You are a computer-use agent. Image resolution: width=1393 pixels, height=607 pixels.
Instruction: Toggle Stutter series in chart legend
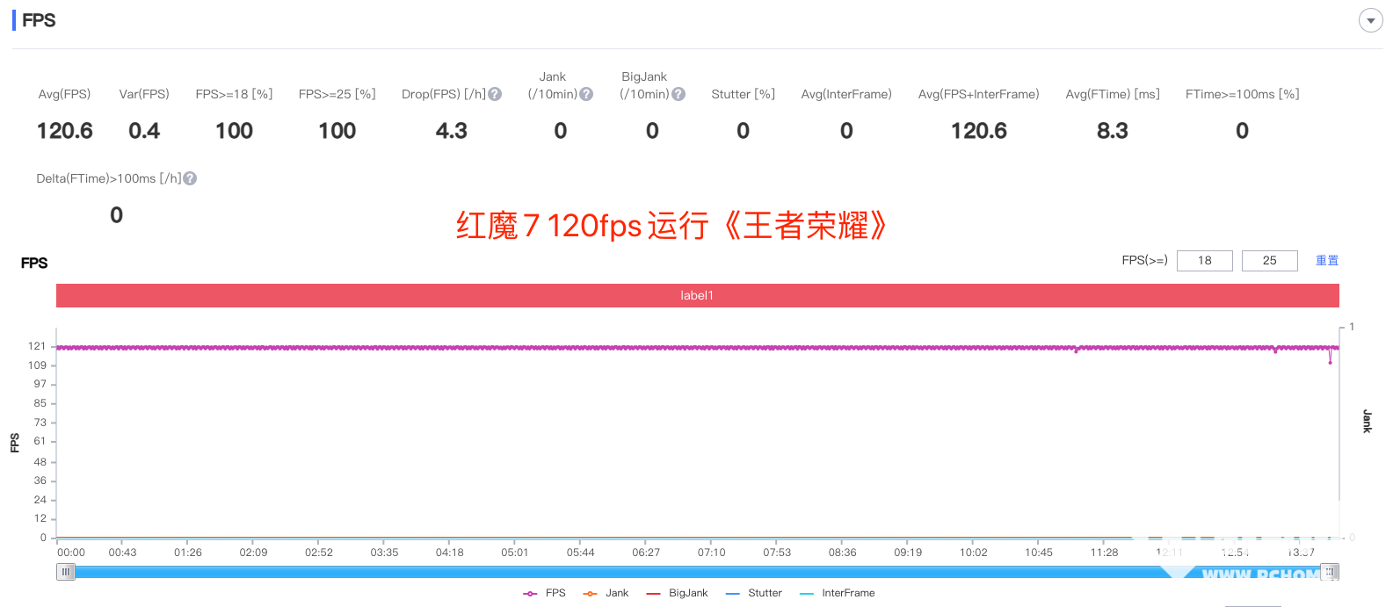(x=754, y=593)
